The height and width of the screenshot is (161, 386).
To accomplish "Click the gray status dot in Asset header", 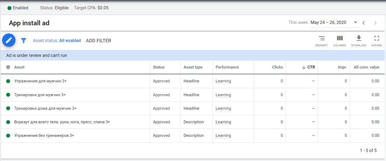I will (8, 67).
